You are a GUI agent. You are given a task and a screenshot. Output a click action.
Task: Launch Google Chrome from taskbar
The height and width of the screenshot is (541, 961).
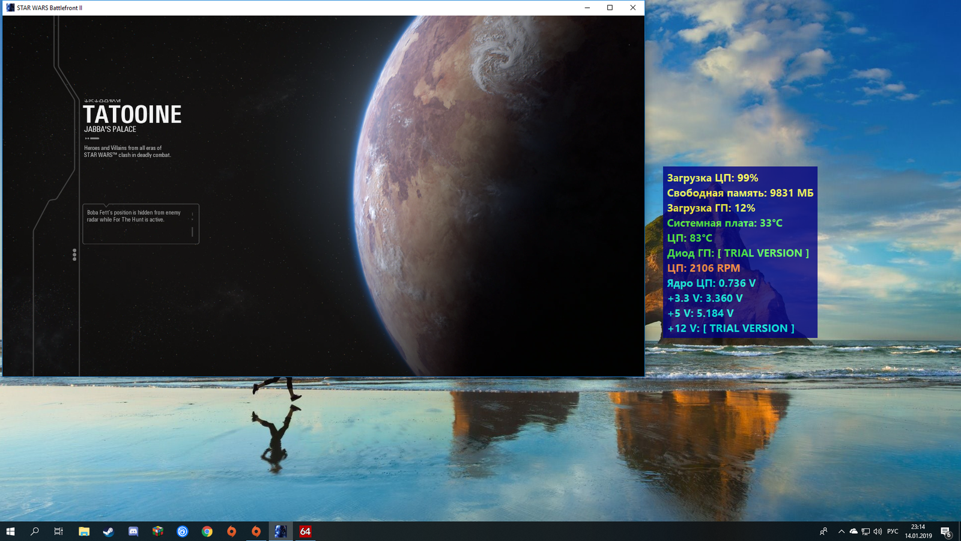click(207, 531)
